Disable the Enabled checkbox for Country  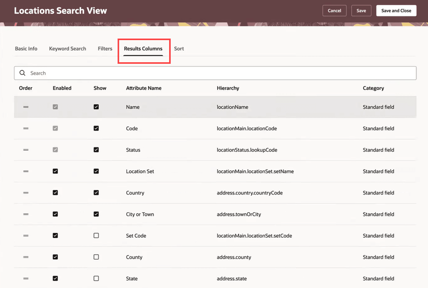click(55, 193)
